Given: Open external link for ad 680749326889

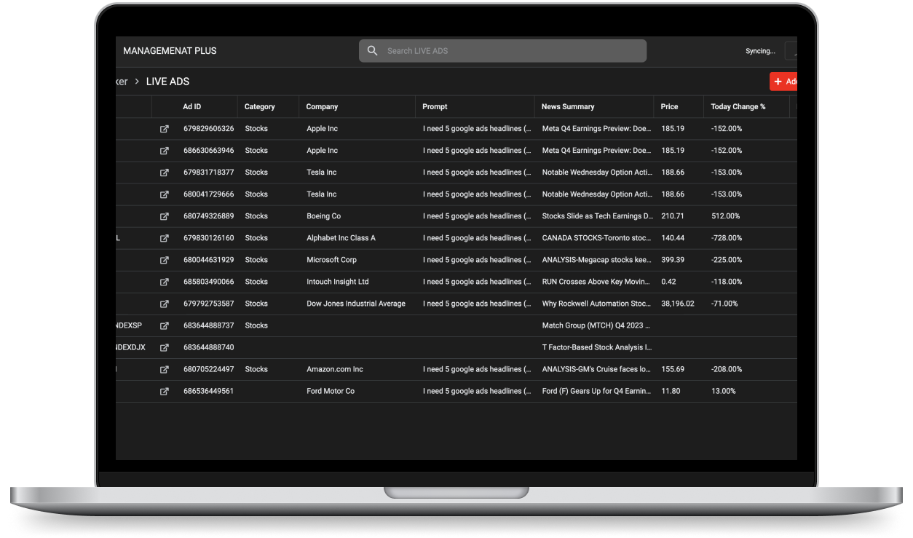Looking at the screenshot, I should [x=165, y=216].
